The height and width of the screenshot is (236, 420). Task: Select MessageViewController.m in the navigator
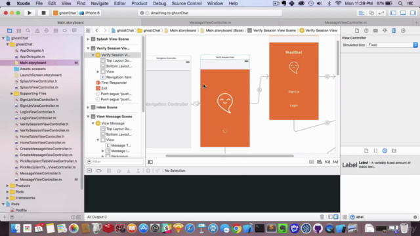[41, 179]
